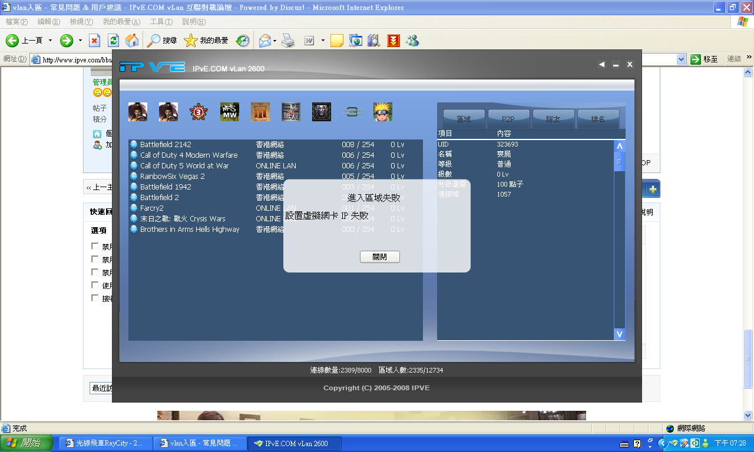Enable the 使用 option checkbox
Screen dimensions: 754x452
click(x=94, y=284)
